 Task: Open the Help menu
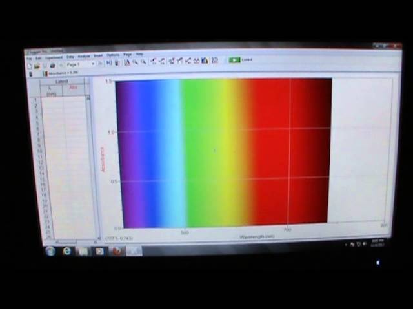click(x=139, y=54)
